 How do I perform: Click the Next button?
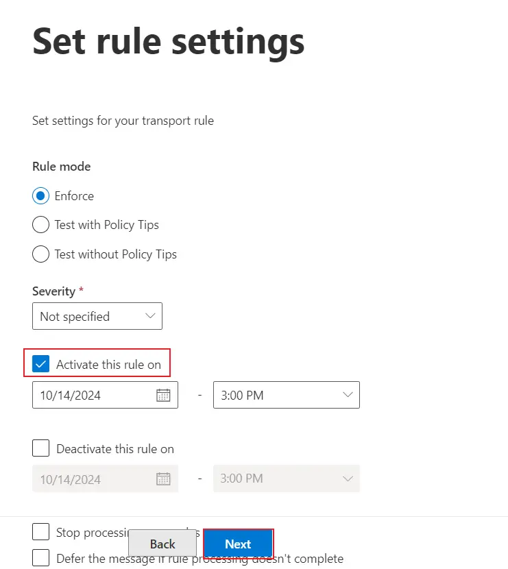tap(238, 544)
